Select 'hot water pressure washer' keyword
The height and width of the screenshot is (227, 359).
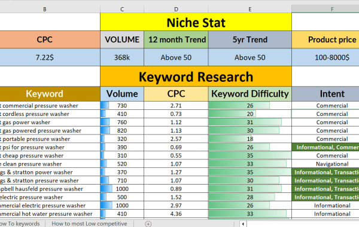(50, 214)
